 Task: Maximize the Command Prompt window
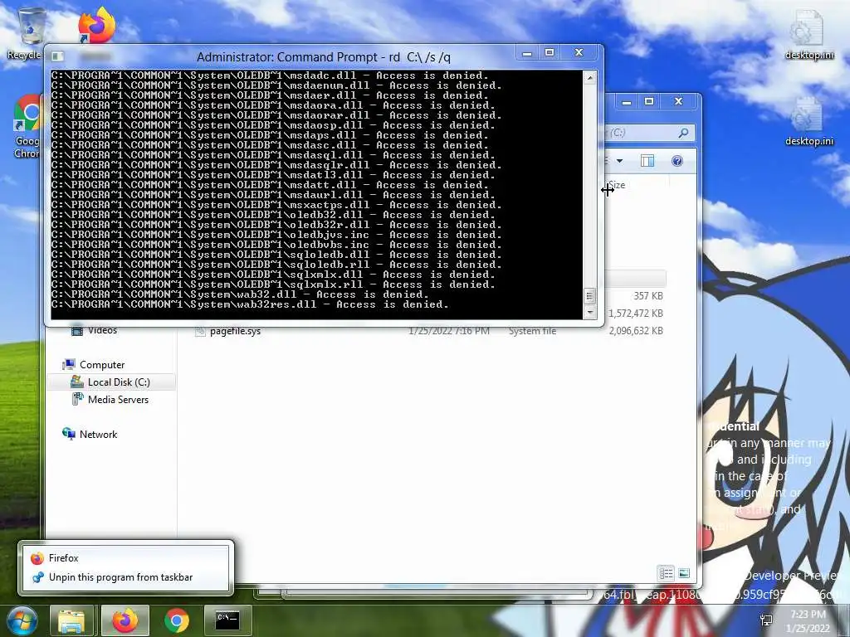click(x=550, y=53)
